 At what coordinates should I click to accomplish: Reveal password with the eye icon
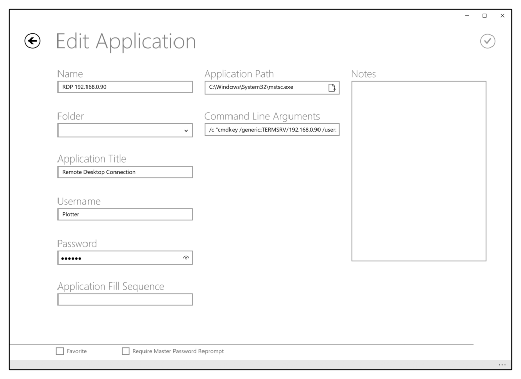tap(186, 258)
